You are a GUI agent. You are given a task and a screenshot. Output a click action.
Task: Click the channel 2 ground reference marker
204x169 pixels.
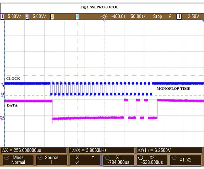pyautogui.click(x=2, y=118)
